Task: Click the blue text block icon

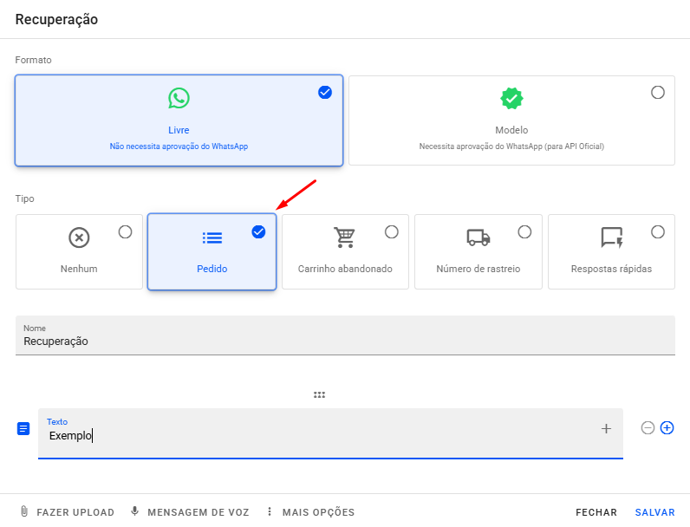Action: 24,428
